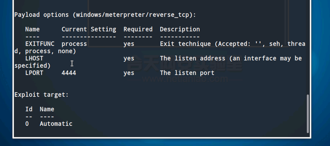Select the windows/meterpreter/reverse_tcp payload text
Image resolution: width=330 pixels, height=146 pixels.
(134, 15)
